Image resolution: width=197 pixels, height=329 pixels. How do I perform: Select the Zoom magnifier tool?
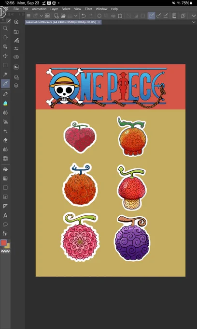[x=5, y=28]
